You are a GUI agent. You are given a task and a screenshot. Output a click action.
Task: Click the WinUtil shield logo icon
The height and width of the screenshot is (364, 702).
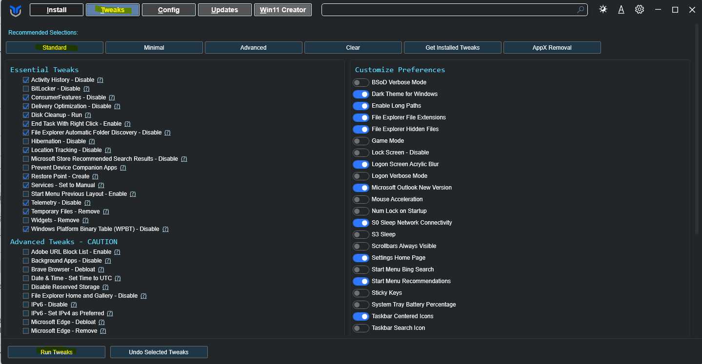pos(16,11)
